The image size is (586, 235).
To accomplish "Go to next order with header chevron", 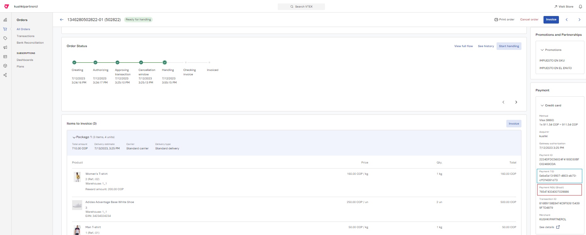I will click(579, 19).
